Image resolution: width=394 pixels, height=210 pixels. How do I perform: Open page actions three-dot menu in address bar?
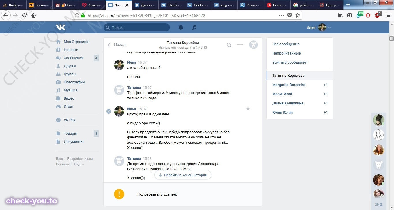click(282, 15)
